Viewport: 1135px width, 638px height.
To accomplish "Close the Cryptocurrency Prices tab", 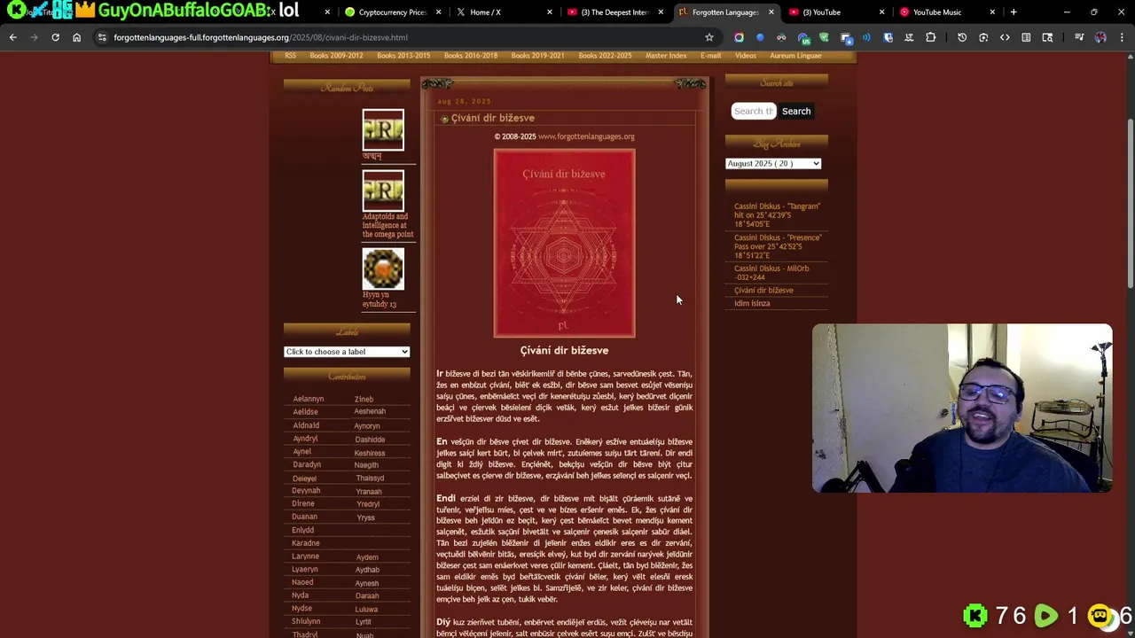I will (x=438, y=12).
